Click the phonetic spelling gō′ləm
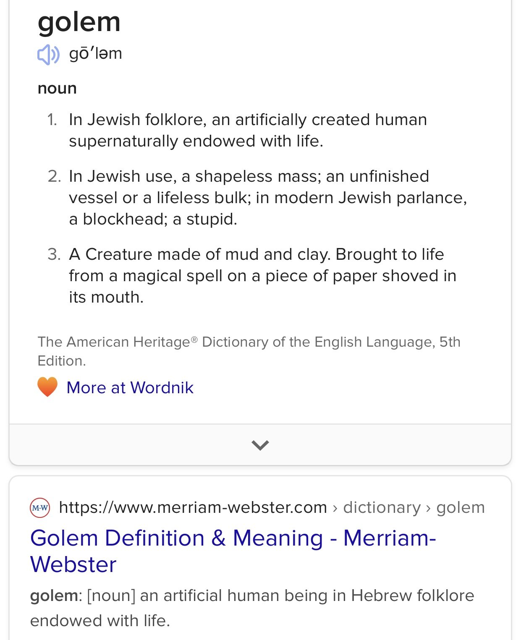This screenshot has height=640, width=521. 96,54
